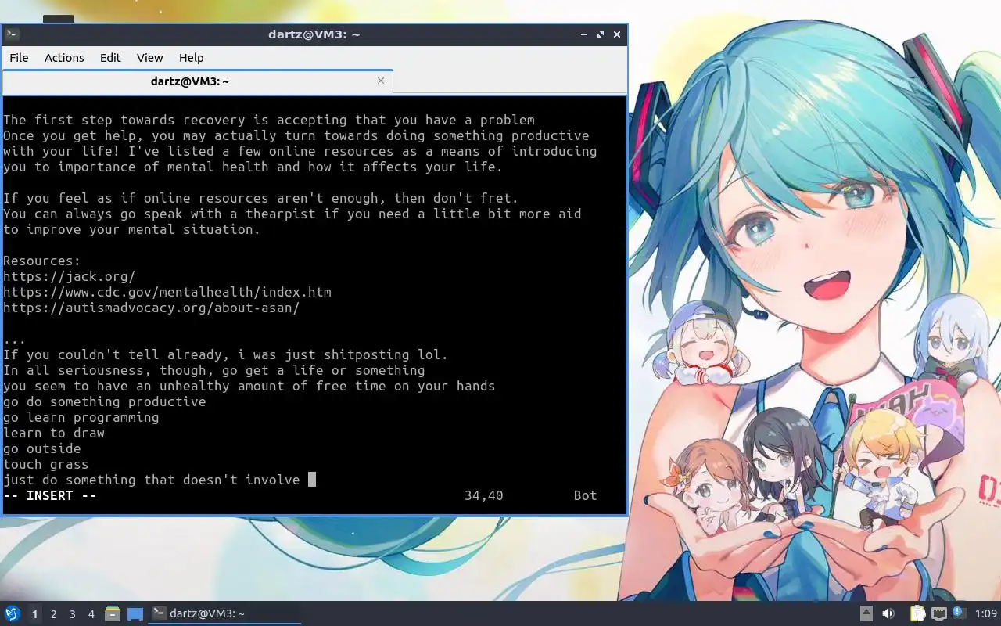The width and height of the screenshot is (1001, 626).
Task: Click the 'Resources:' line in the terminal
Action: click(42, 261)
